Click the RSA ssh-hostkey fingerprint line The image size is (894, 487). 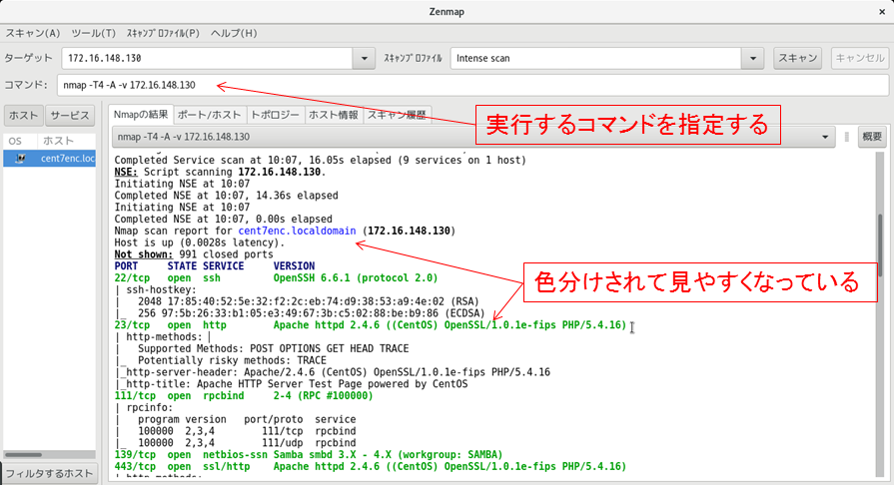(x=309, y=301)
